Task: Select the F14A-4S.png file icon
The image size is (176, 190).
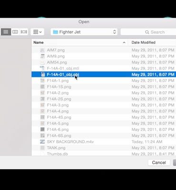Action: click(42, 117)
